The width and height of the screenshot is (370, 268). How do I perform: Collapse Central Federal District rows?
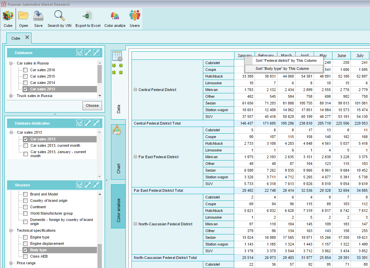[136, 90]
